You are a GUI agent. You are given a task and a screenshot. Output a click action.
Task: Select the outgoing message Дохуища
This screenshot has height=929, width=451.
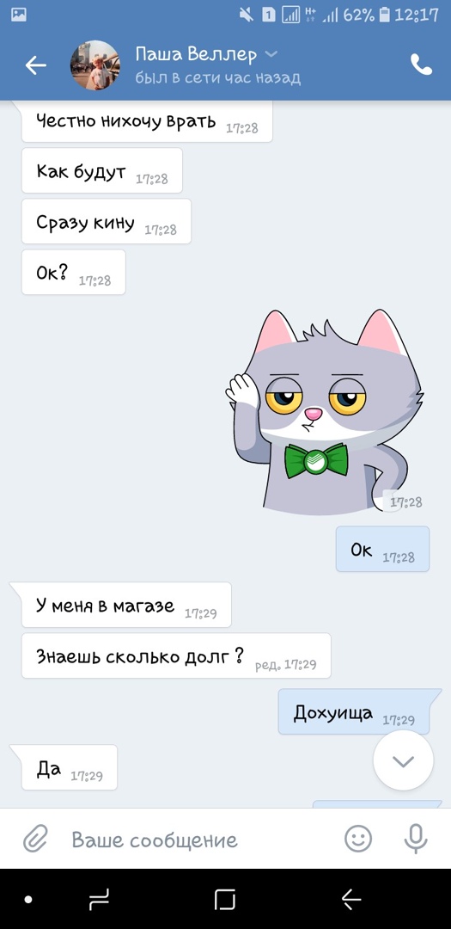354,711
